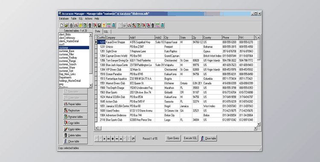Switch to the Data tab
The image size is (320, 162).
pyautogui.click(x=98, y=31)
